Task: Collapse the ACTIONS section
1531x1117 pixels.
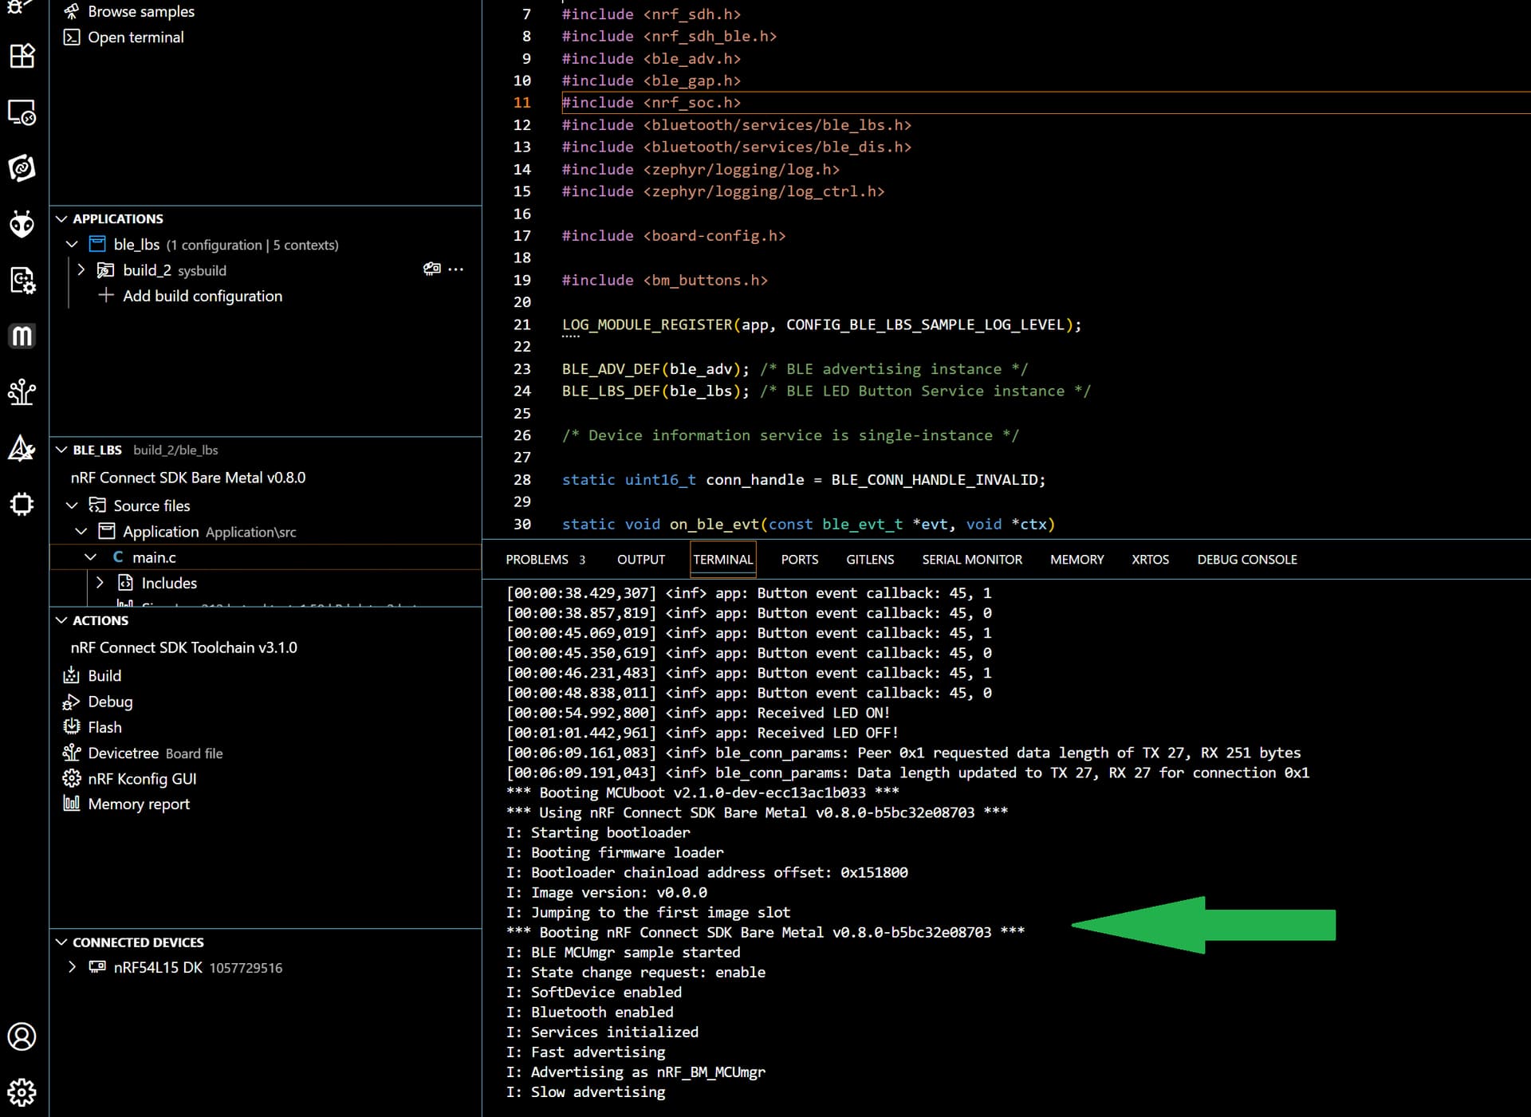Action: [61, 620]
